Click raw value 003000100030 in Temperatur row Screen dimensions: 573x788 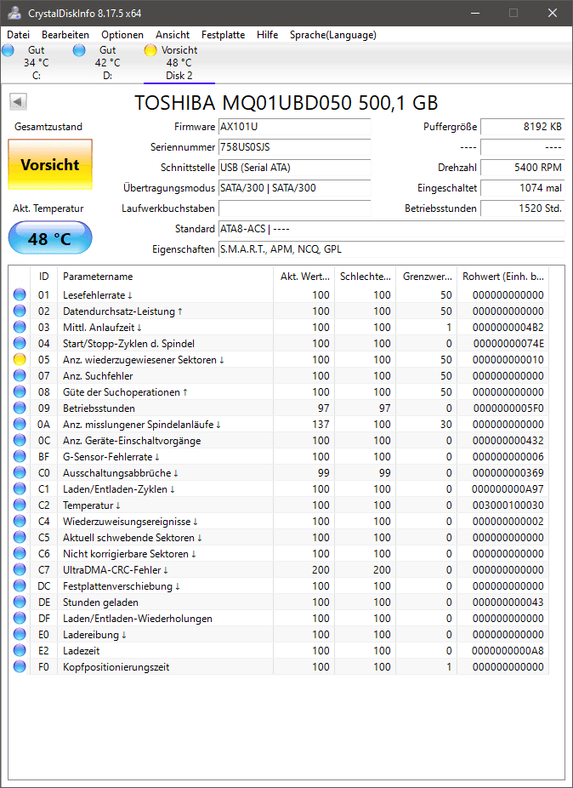click(x=508, y=505)
